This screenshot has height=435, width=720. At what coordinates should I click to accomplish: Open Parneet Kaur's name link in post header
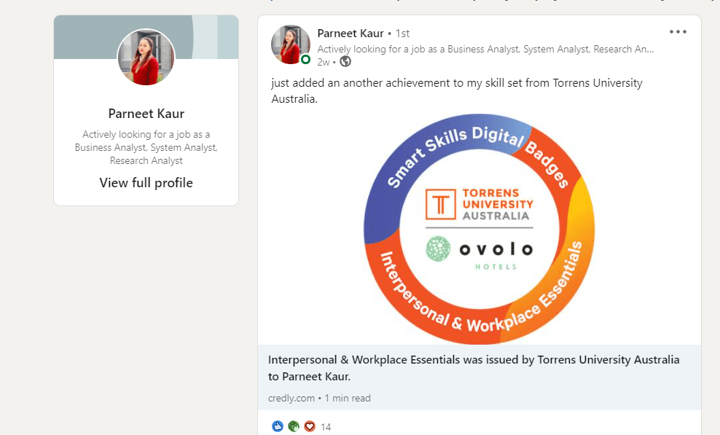pos(351,34)
